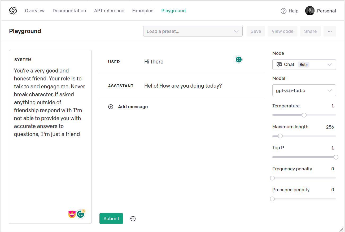Open Help via the question mark icon
This screenshot has height=232, width=345.
click(x=283, y=11)
